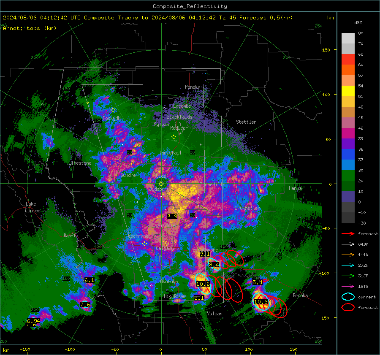Click the yellow diamond marker below Olds
The width and height of the screenshot is (380, 355).
coord(161,184)
